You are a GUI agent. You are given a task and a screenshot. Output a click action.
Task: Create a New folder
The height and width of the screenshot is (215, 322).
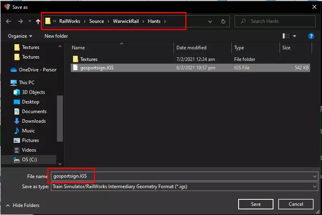[56, 36]
